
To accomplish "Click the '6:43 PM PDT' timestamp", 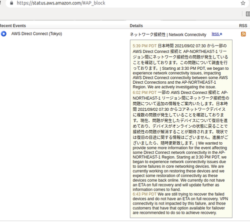I will 144,194.
